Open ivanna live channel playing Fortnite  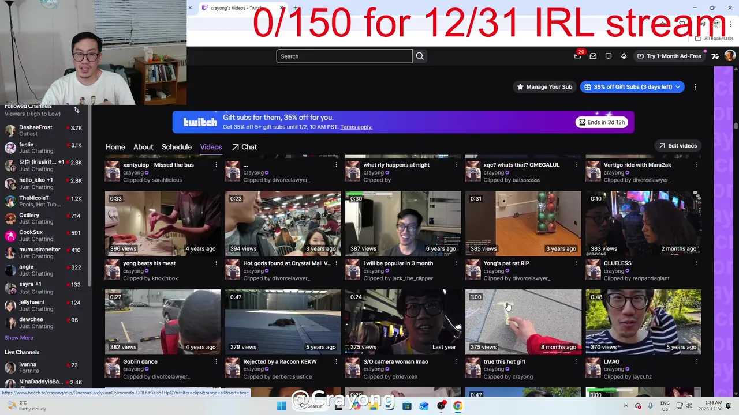pos(44,367)
